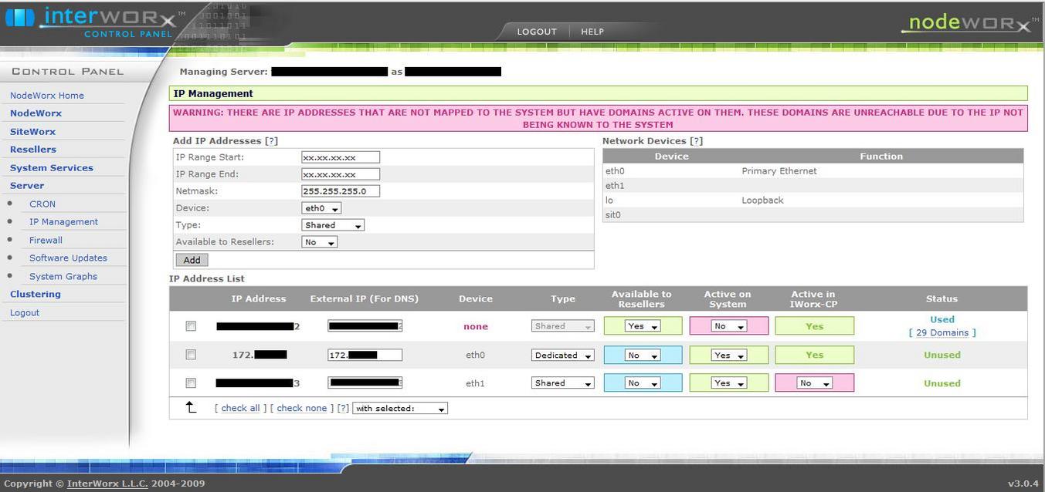Open Available to Resellers dropdown in eth0 row
1045x492 pixels.
(x=643, y=356)
